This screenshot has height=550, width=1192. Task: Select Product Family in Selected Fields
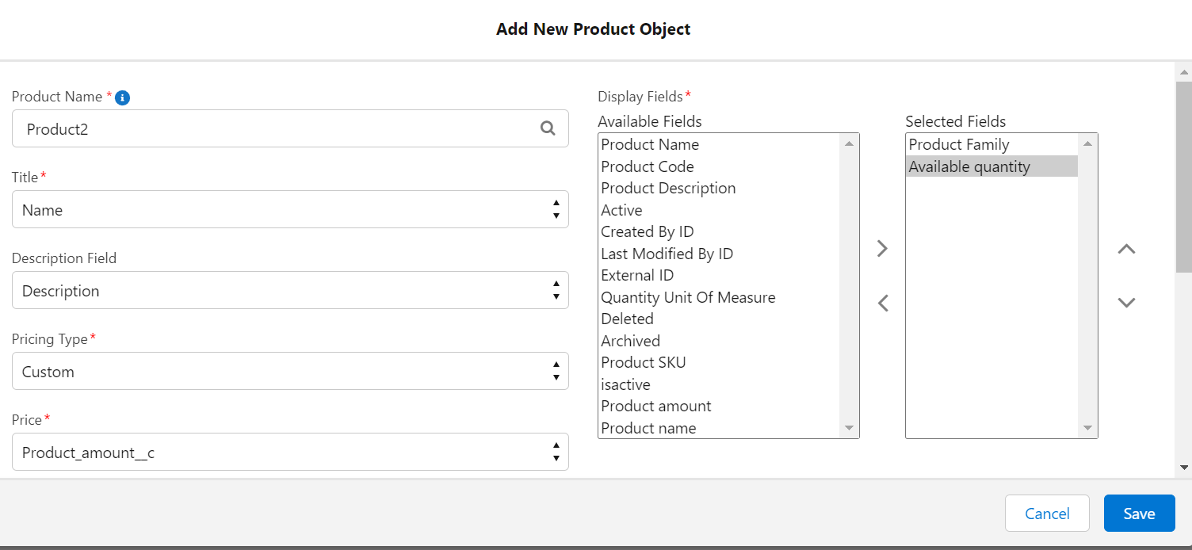[959, 145]
